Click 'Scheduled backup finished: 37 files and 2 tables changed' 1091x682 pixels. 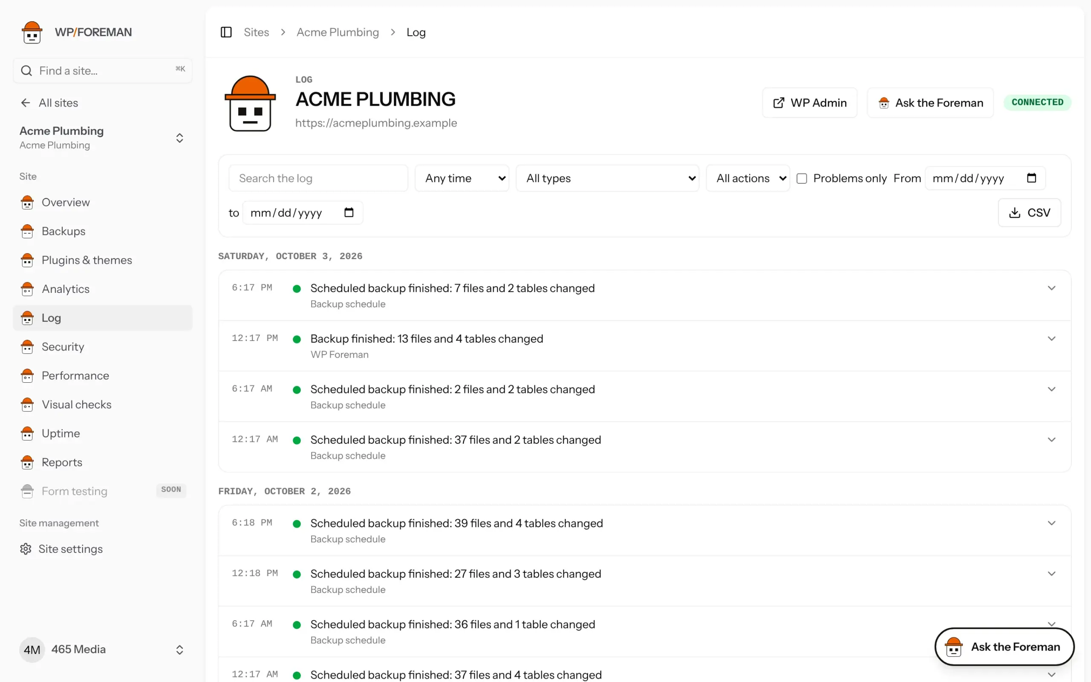pyautogui.click(x=455, y=440)
